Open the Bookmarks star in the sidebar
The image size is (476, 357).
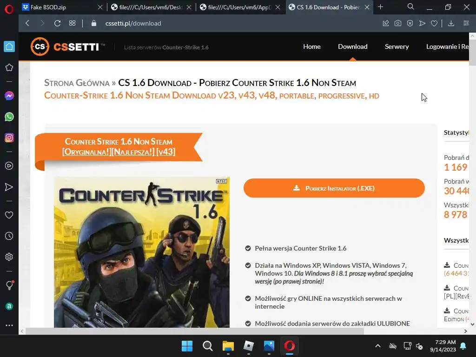[9, 67]
